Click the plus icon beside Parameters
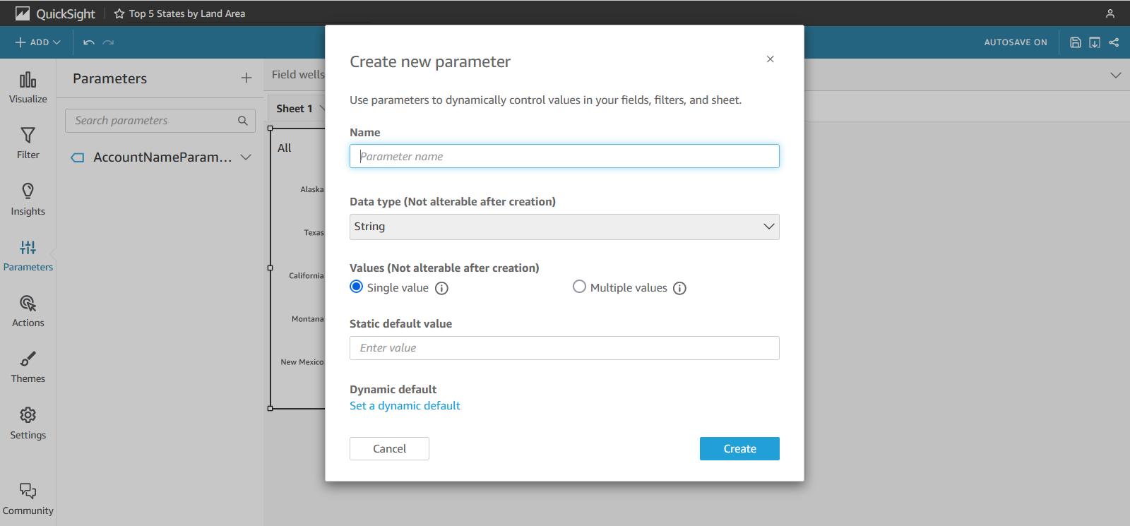Screen dimensions: 1130x526 tap(246, 78)
